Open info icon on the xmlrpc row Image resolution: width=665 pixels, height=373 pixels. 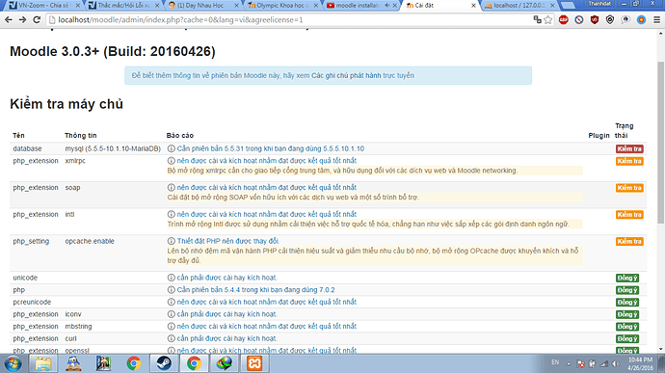171,161
